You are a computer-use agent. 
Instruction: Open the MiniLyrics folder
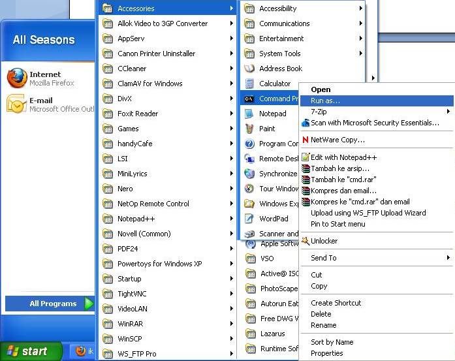click(x=168, y=174)
